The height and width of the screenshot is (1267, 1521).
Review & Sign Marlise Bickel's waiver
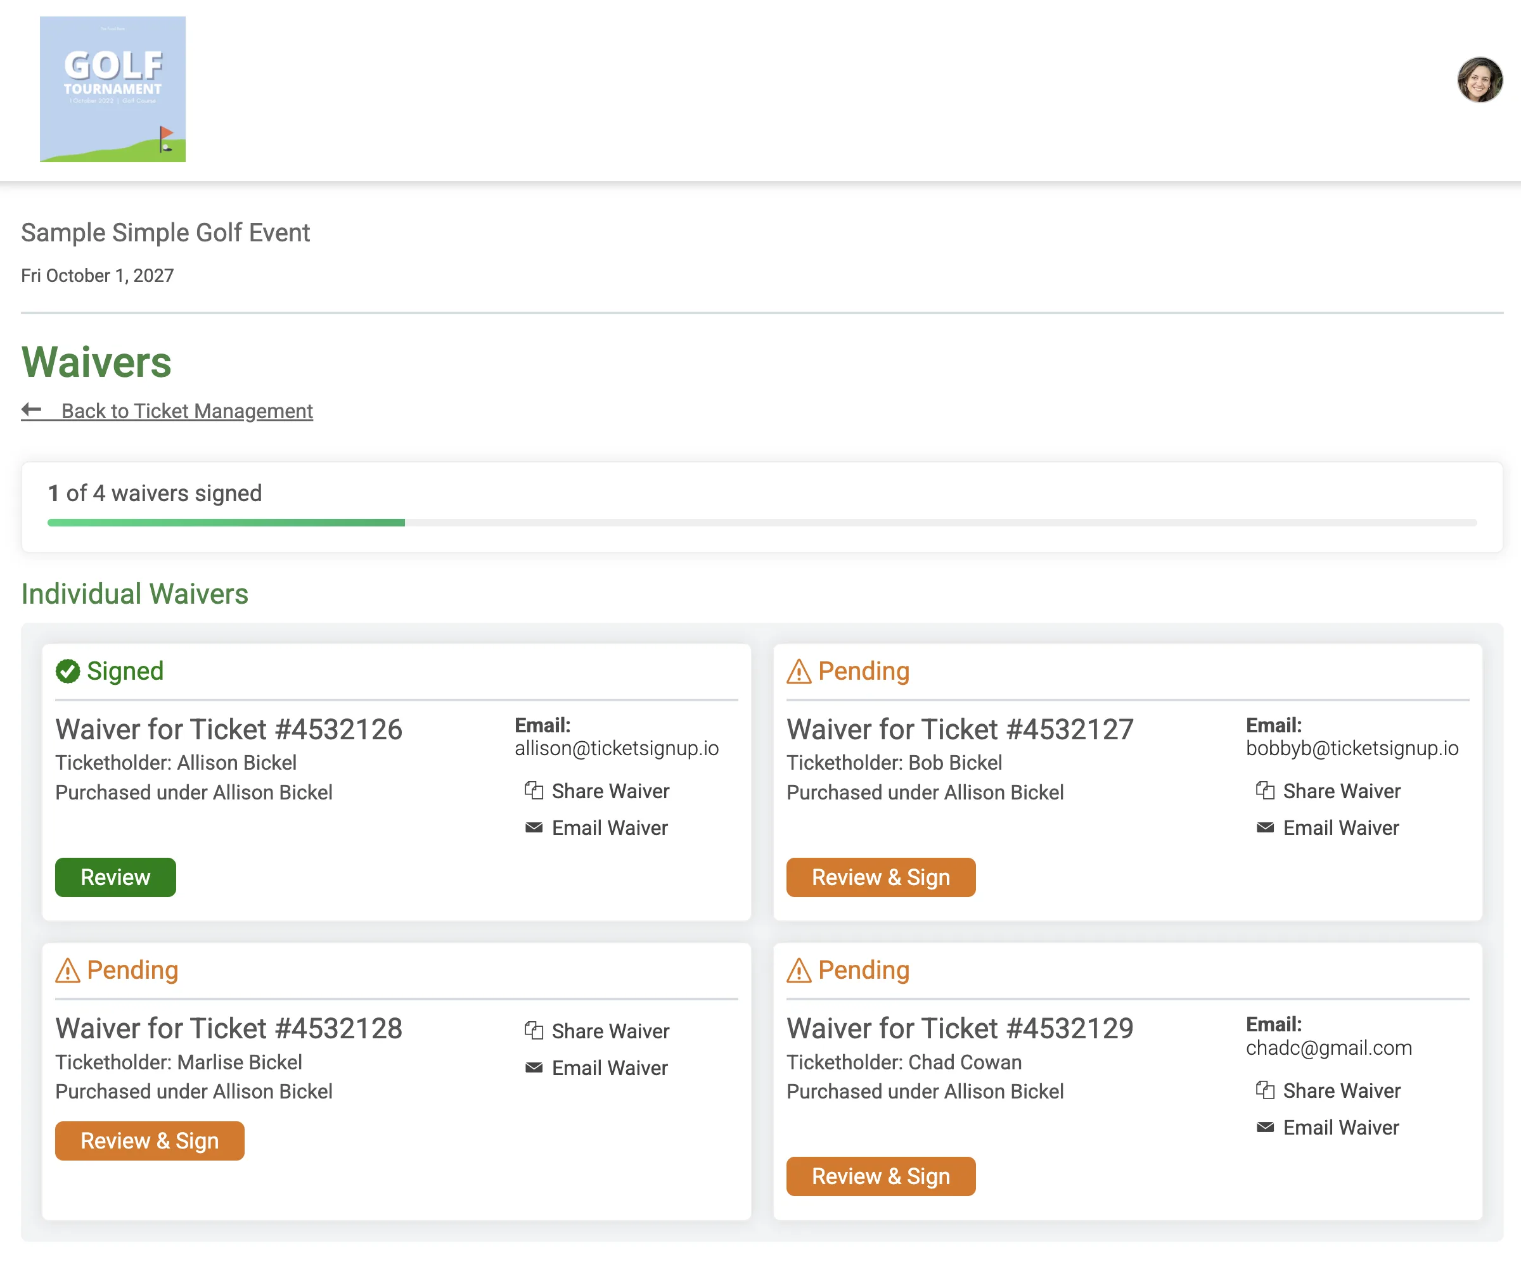click(x=150, y=1140)
